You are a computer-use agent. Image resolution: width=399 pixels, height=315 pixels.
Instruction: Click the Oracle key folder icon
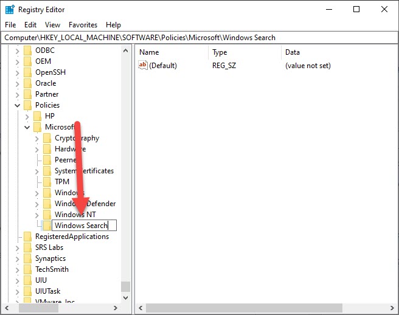tap(27, 83)
